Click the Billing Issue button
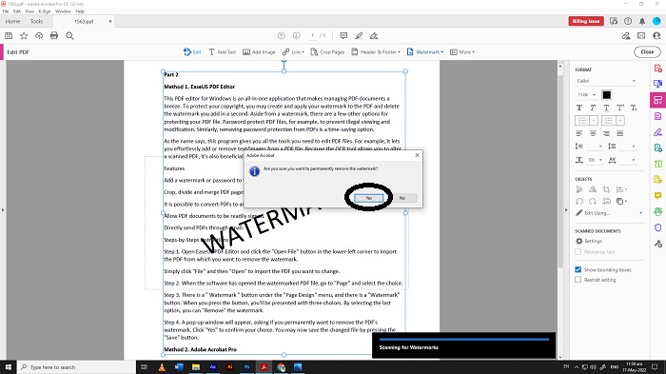Viewport: 666px width, 374px height. (586, 21)
